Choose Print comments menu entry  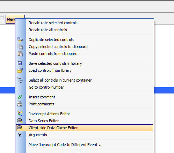42,104
